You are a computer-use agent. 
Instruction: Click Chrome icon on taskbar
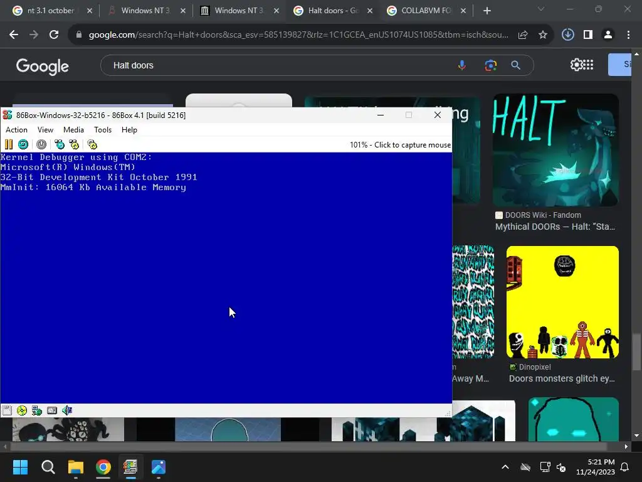(103, 467)
